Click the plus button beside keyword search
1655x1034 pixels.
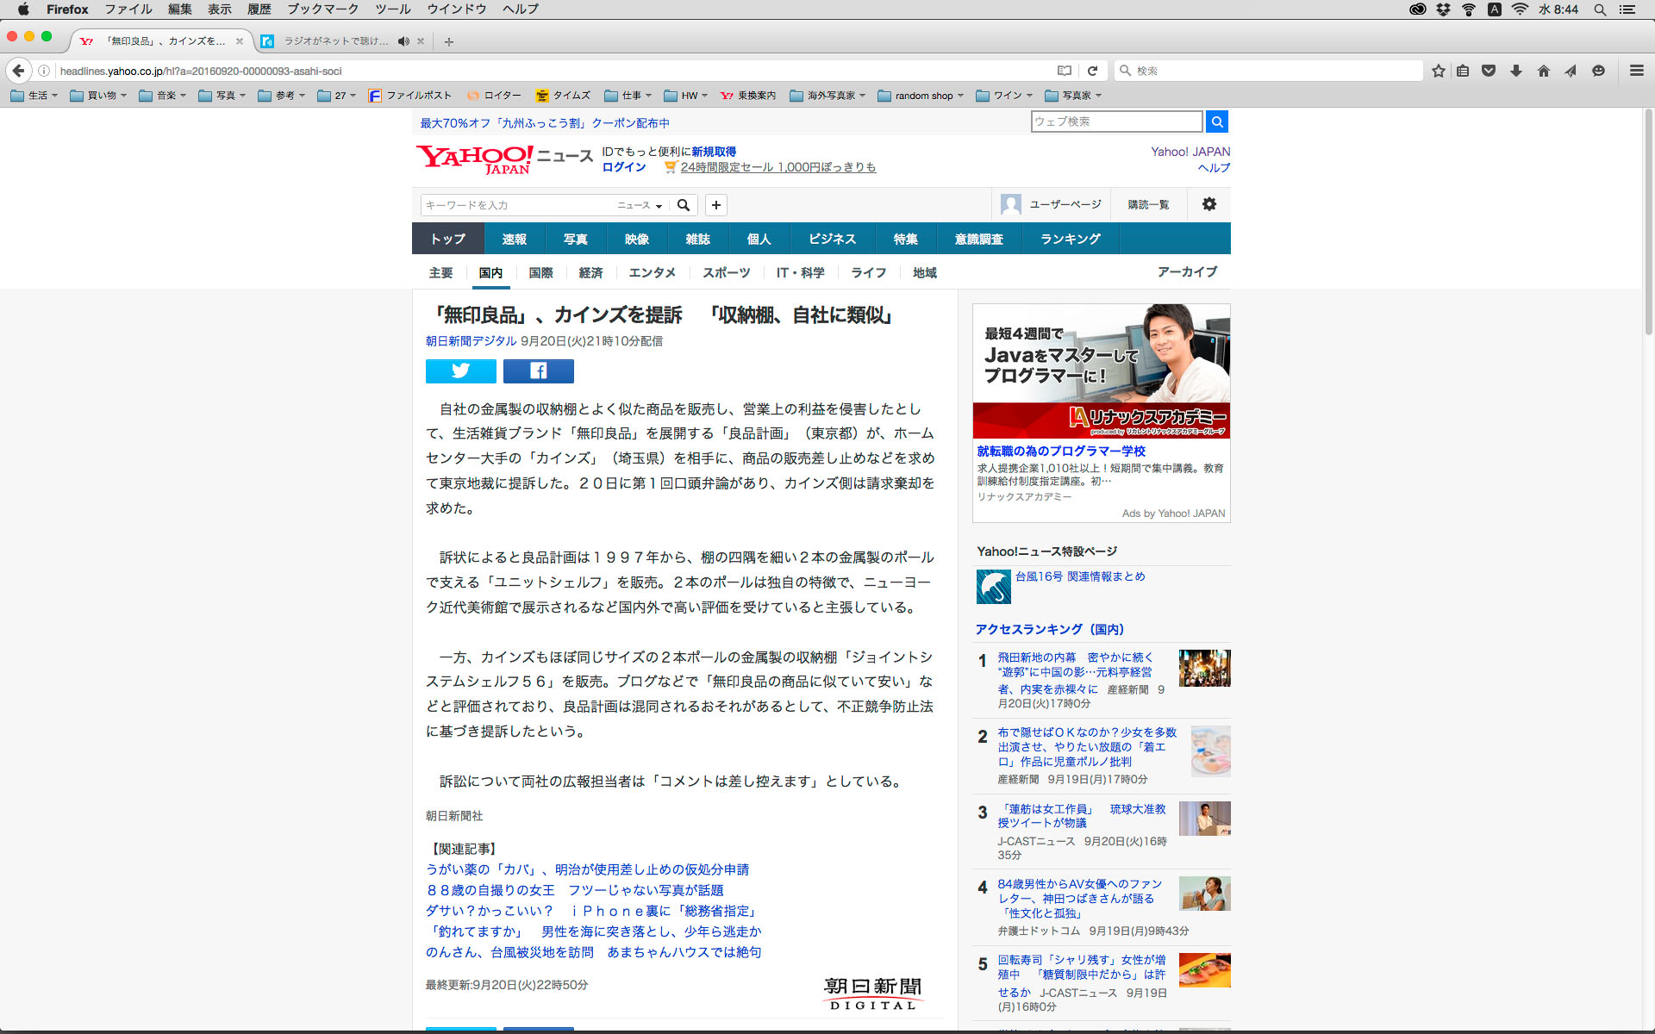tap(715, 205)
